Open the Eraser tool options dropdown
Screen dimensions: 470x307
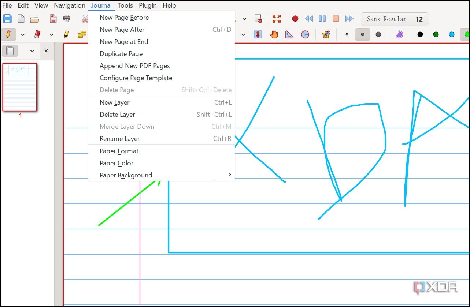click(52, 35)
